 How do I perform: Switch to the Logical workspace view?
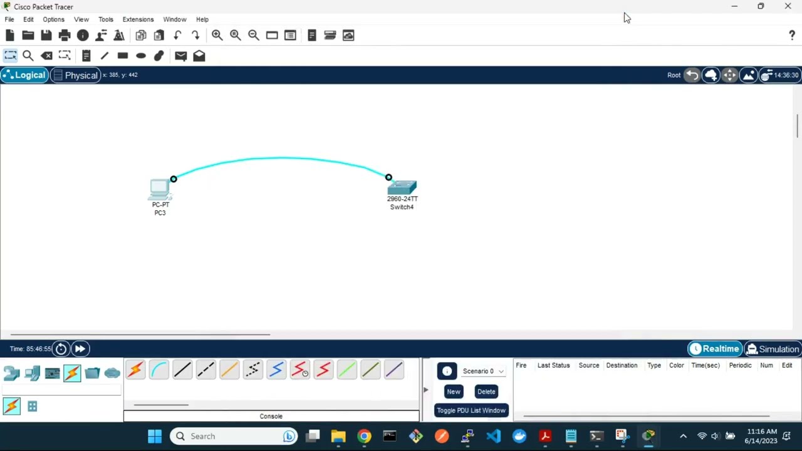pyautogui.click(x=24, y=75)
